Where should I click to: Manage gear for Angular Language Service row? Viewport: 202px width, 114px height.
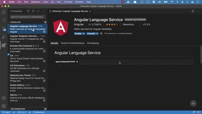44,32
